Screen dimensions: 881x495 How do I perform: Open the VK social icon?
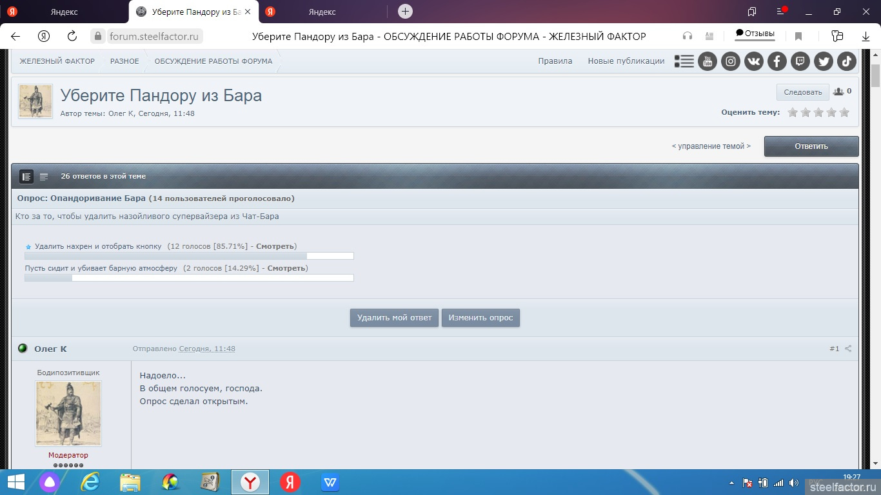pos(753,61)
